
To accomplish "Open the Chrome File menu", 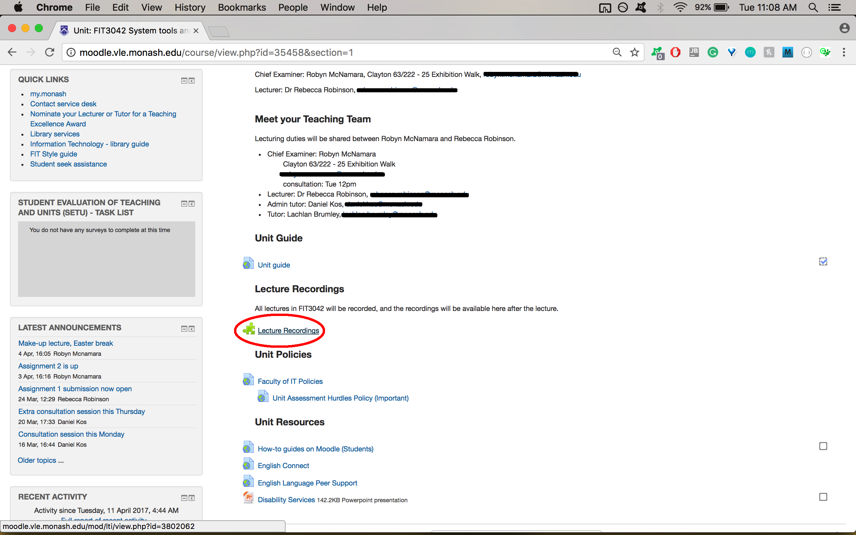I will (x=92, y=7).
